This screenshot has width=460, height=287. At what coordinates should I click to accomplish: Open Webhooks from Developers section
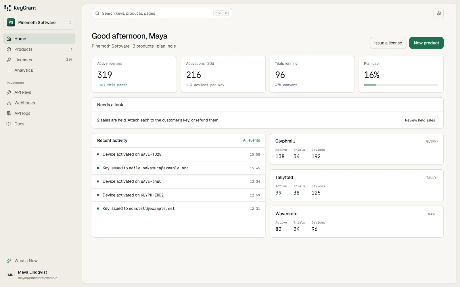point(39,103)
